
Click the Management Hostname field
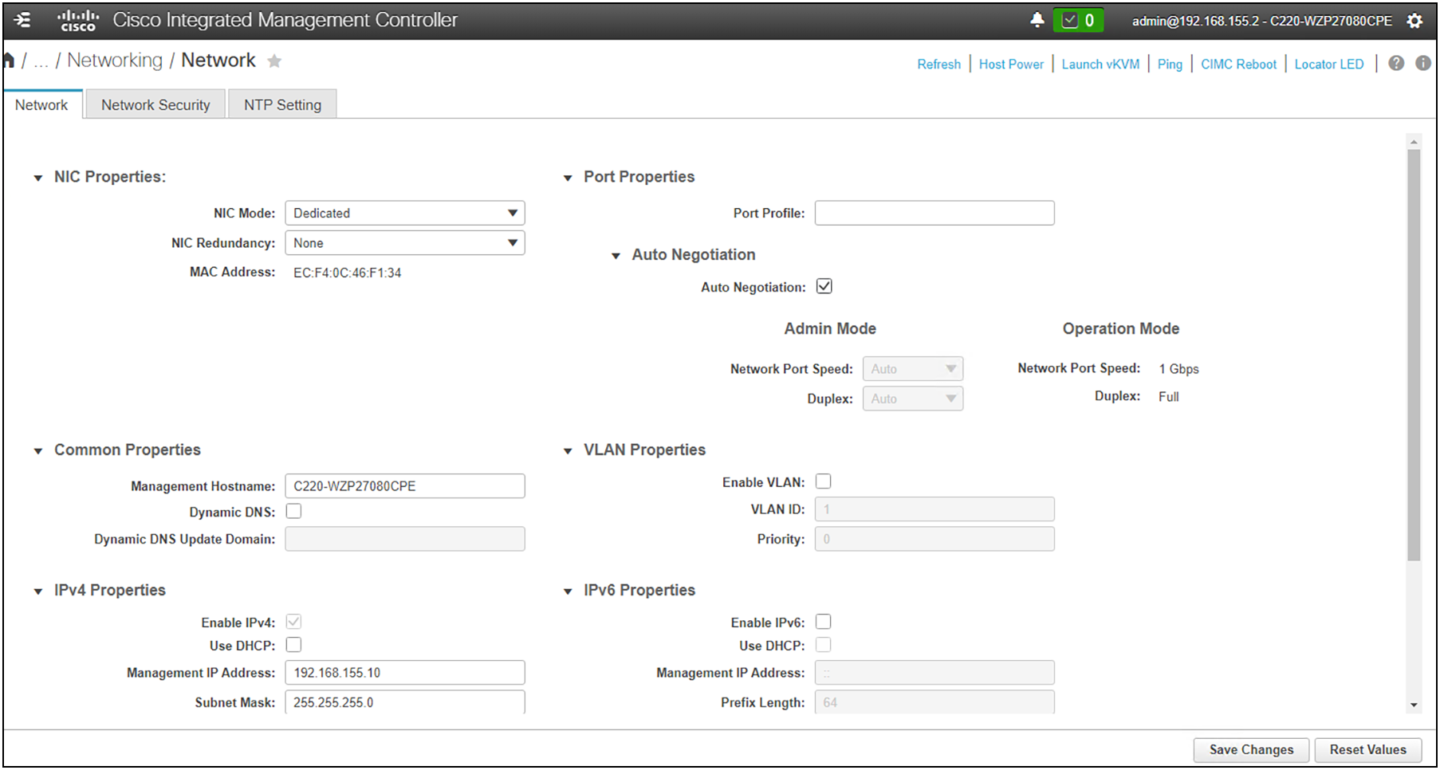coord(405,486)
